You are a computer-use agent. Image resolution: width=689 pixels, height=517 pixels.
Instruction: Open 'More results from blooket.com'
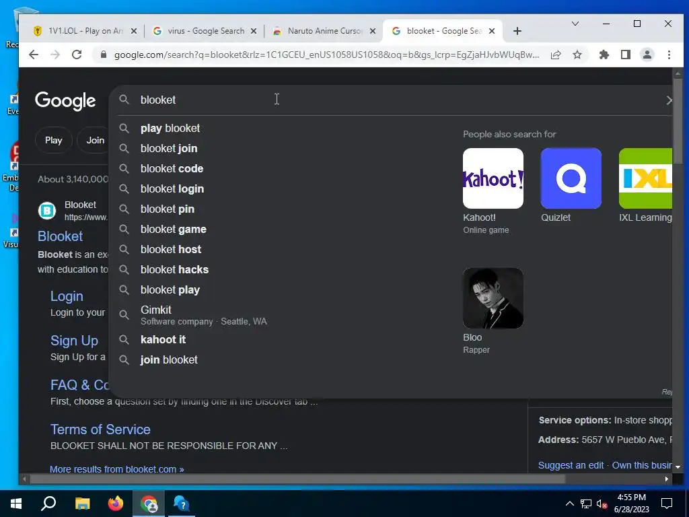tap(117, 469)
